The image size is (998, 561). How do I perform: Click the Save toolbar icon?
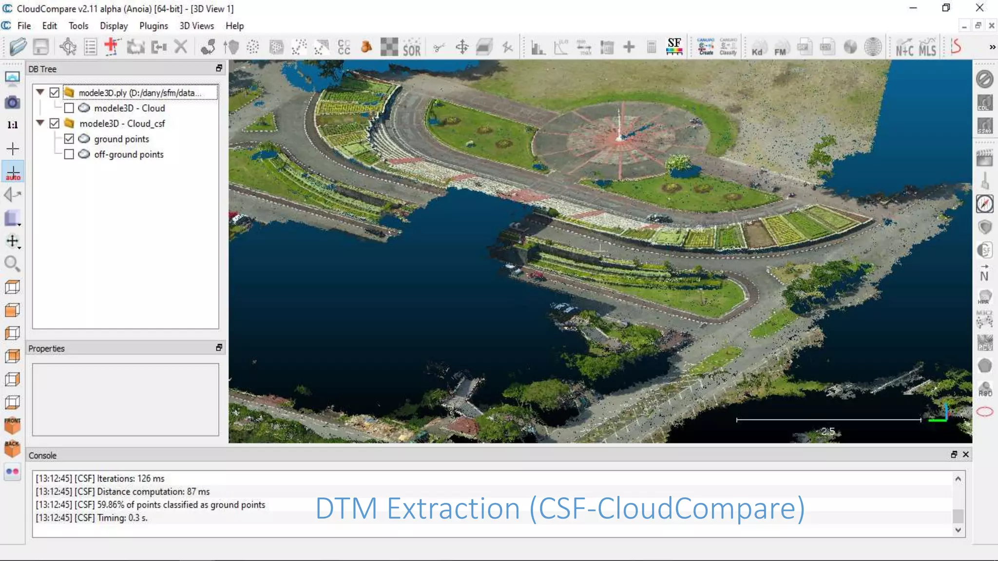pos(41,47)
